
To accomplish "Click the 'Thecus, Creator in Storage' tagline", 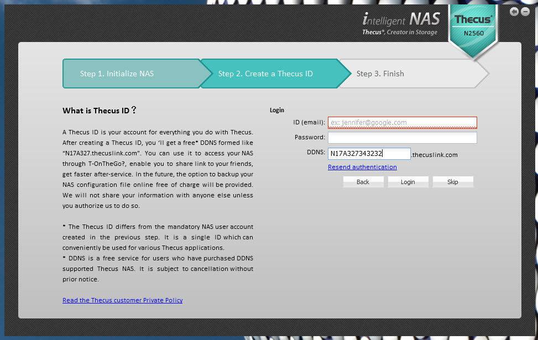I will tap(400, 32).
